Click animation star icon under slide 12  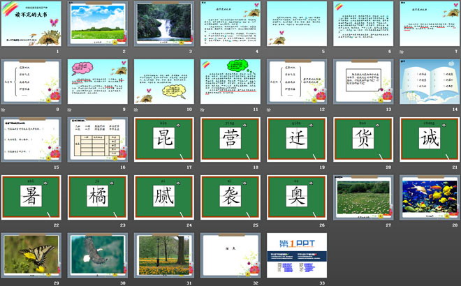[269, 110]
